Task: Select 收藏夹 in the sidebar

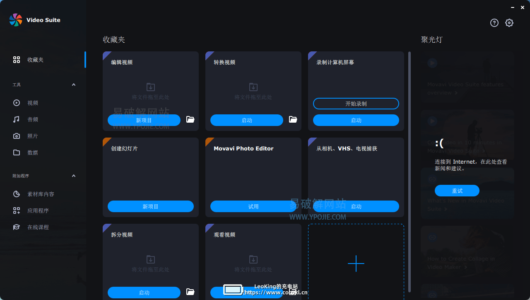Action: (43, 60)
